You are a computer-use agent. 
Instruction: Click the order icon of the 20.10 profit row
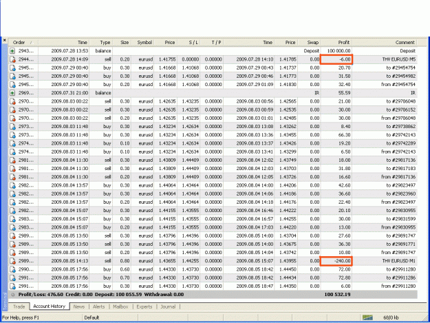[x=12, y=211]
